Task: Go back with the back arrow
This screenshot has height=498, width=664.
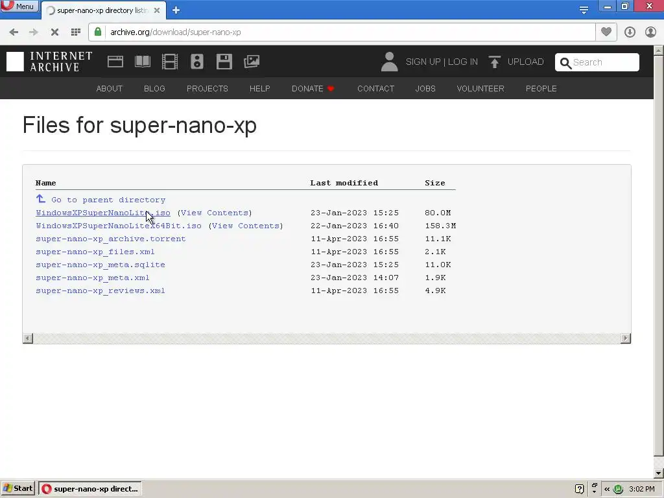Action: 14,32
